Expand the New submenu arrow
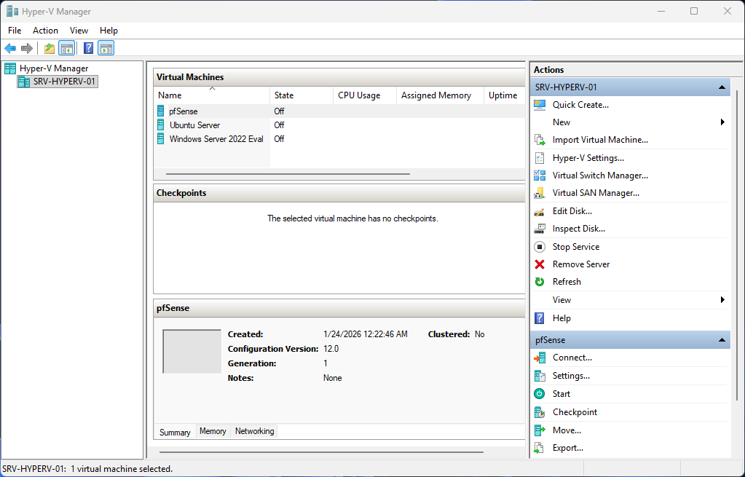This screenshot has width=745, height=477. coord(722,122)
